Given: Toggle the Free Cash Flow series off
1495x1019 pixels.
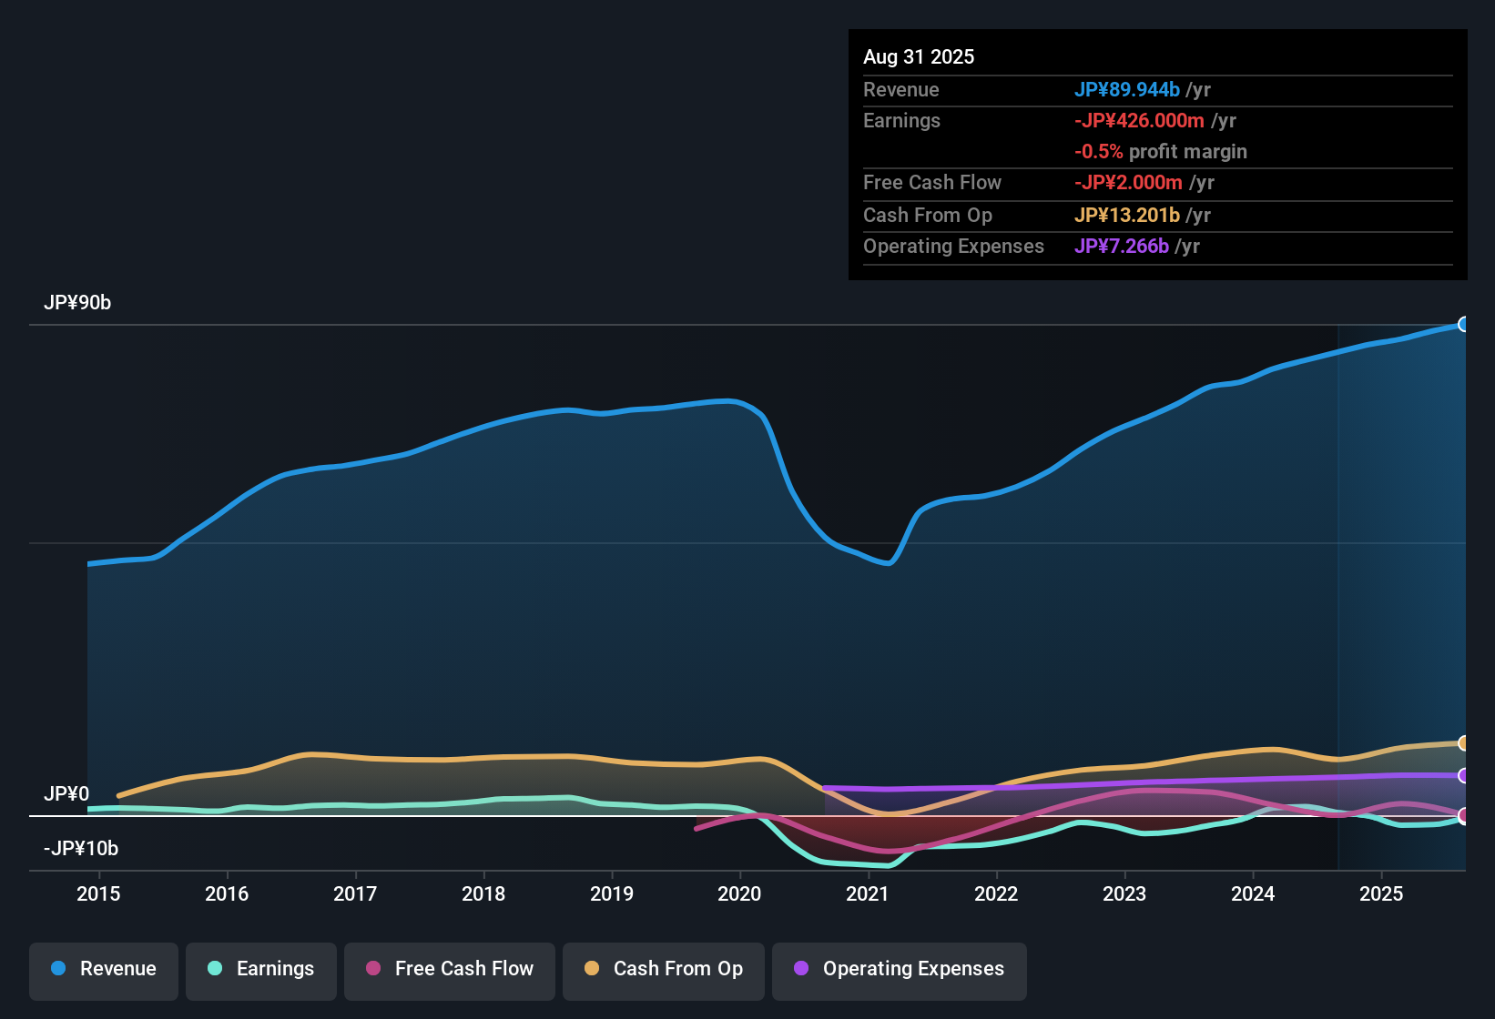Looking at the screenshot, I should (x=449, y=969).
